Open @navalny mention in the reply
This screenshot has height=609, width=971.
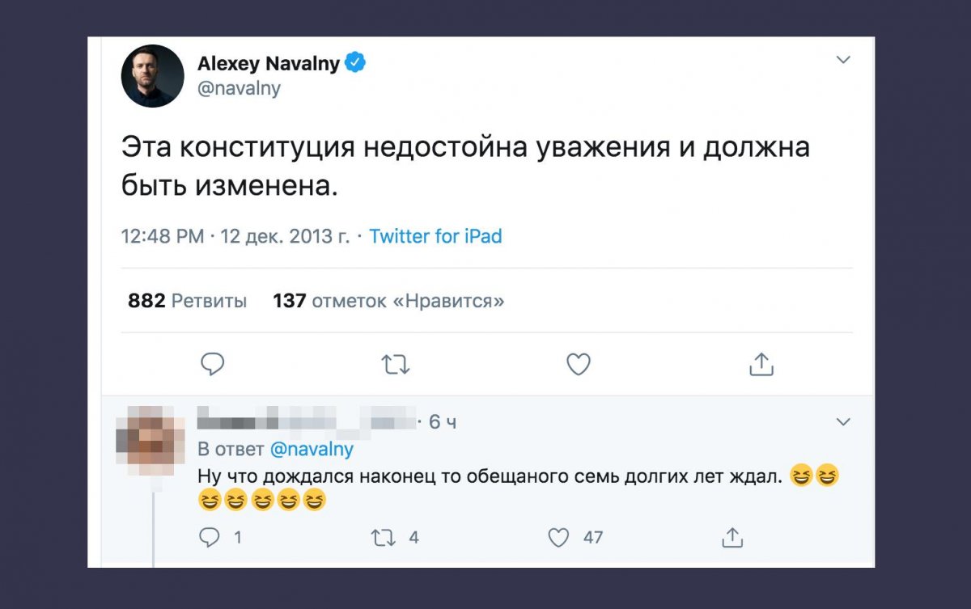(x=311, y=449)
